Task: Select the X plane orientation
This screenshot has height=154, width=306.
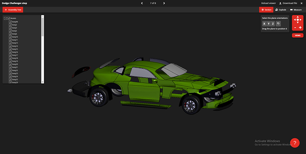Action: pyautogui.click(x=264, y=24)
